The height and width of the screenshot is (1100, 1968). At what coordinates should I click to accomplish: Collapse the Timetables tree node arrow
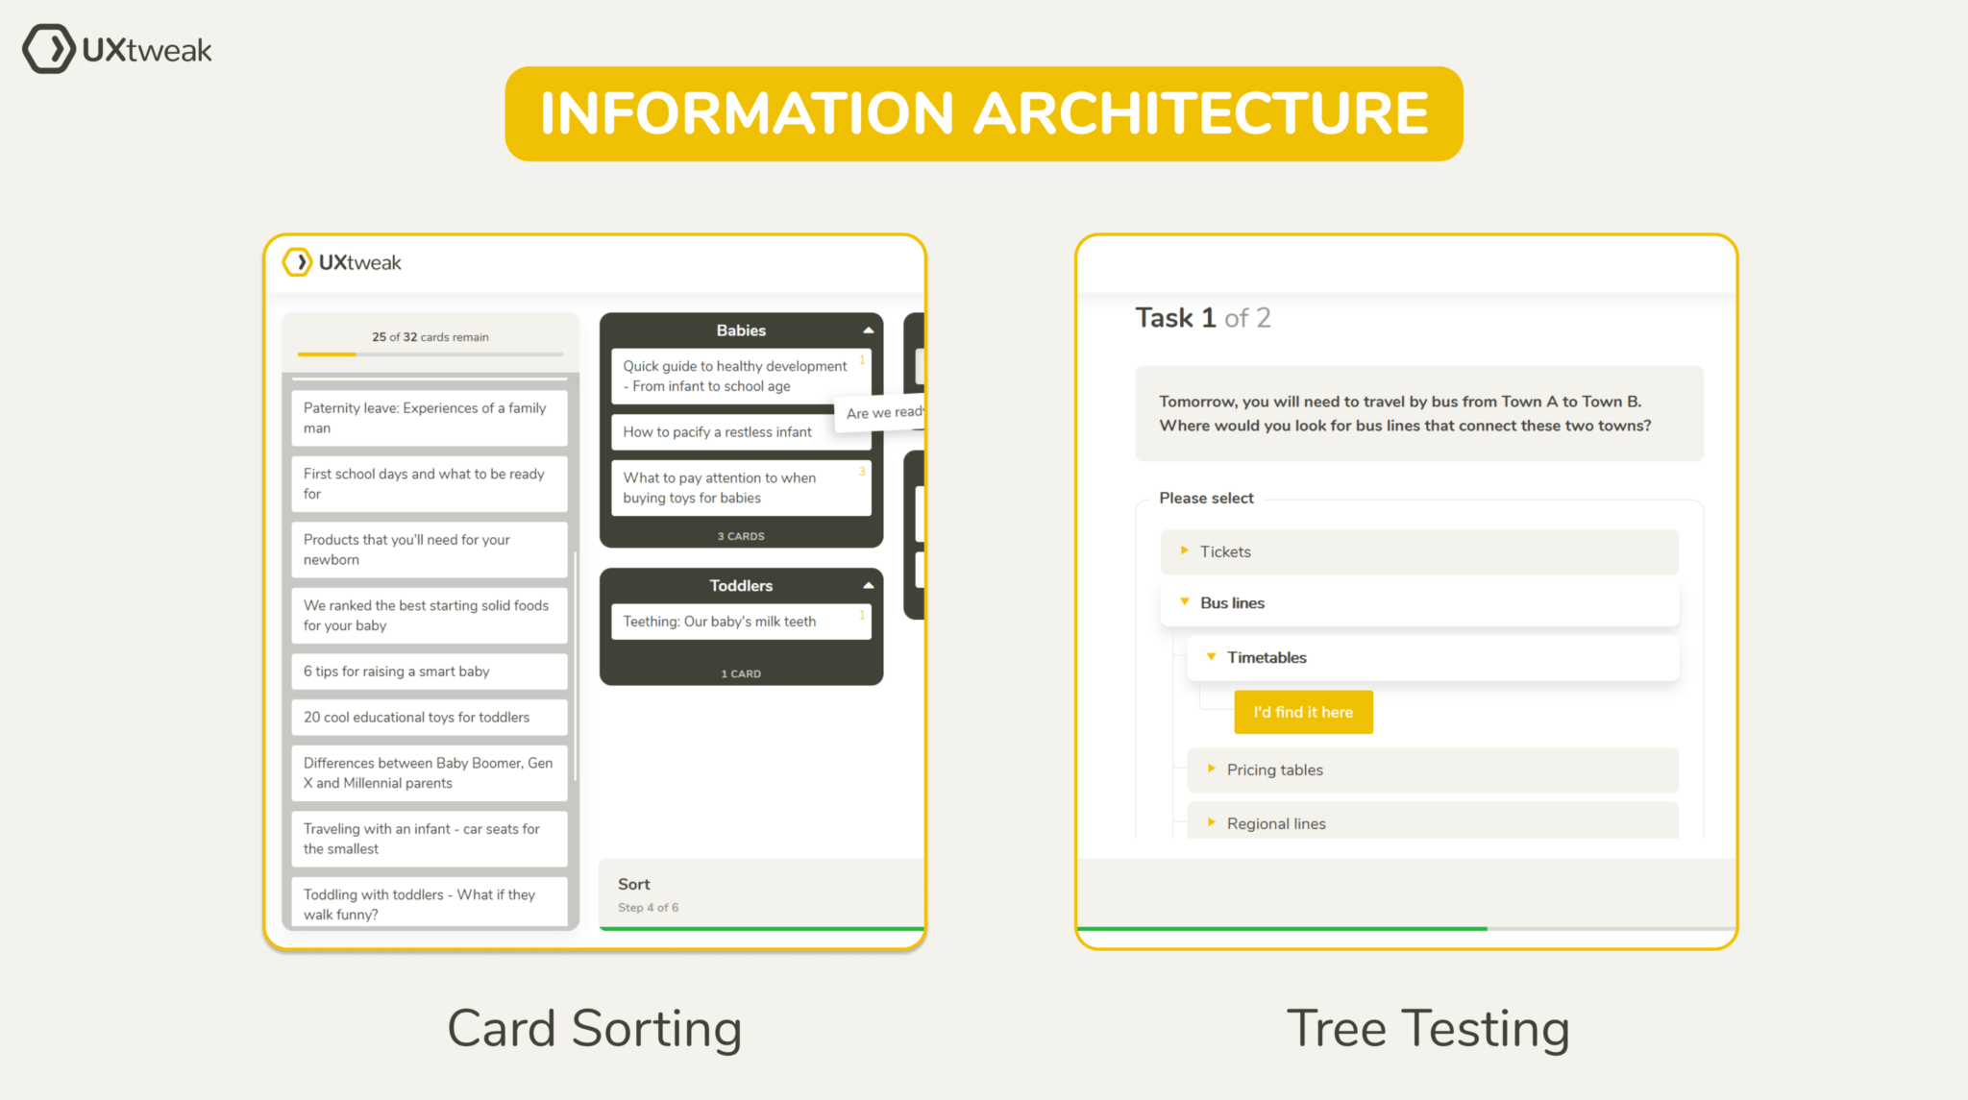(1211, 656)
